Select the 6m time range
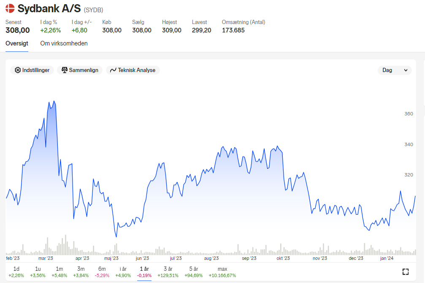Image resolution: width=425 pixels, height=283 pixels. 102,272
